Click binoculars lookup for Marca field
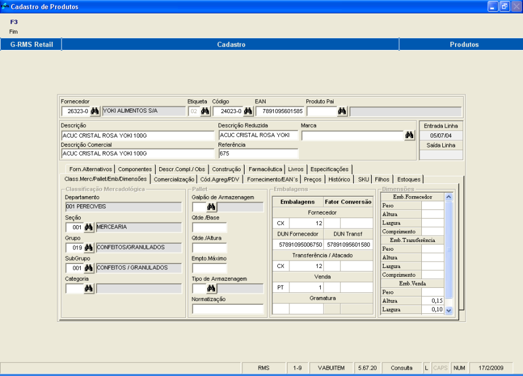 [409, 135]
